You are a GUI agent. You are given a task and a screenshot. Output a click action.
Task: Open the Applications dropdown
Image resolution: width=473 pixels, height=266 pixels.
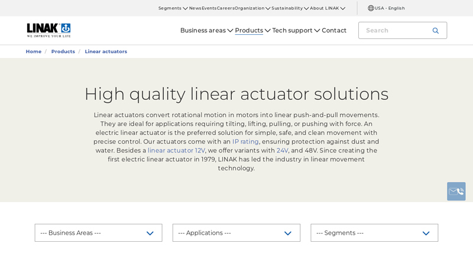point(236,233)
